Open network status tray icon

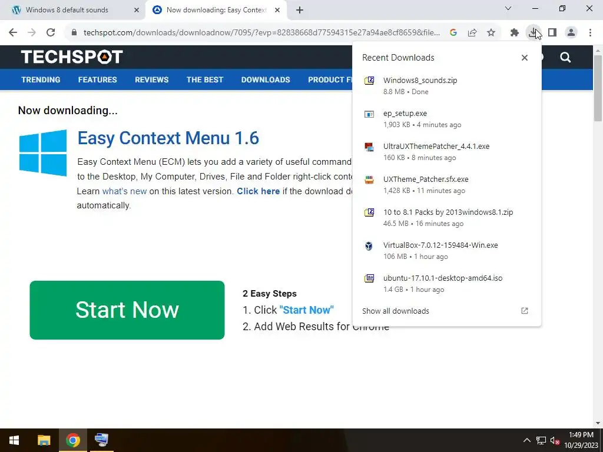(541, 440)
